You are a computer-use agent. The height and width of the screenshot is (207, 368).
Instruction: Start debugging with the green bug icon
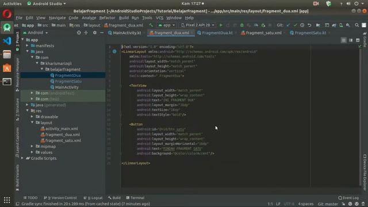tap(241, 25)
